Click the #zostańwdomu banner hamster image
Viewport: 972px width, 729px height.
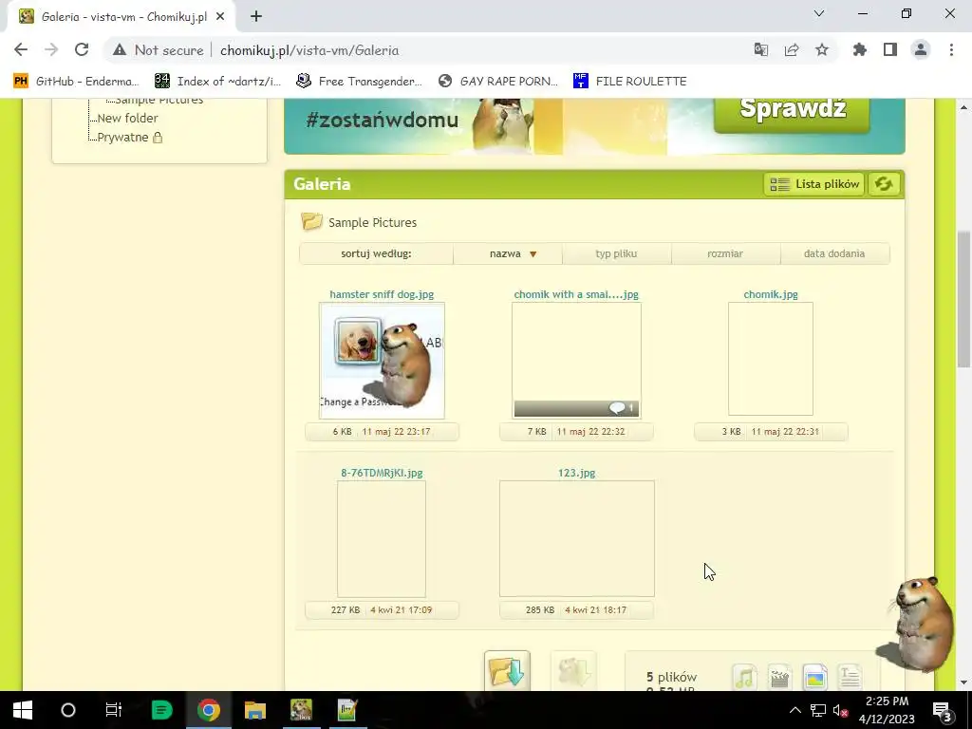click(x=502, y=126)
